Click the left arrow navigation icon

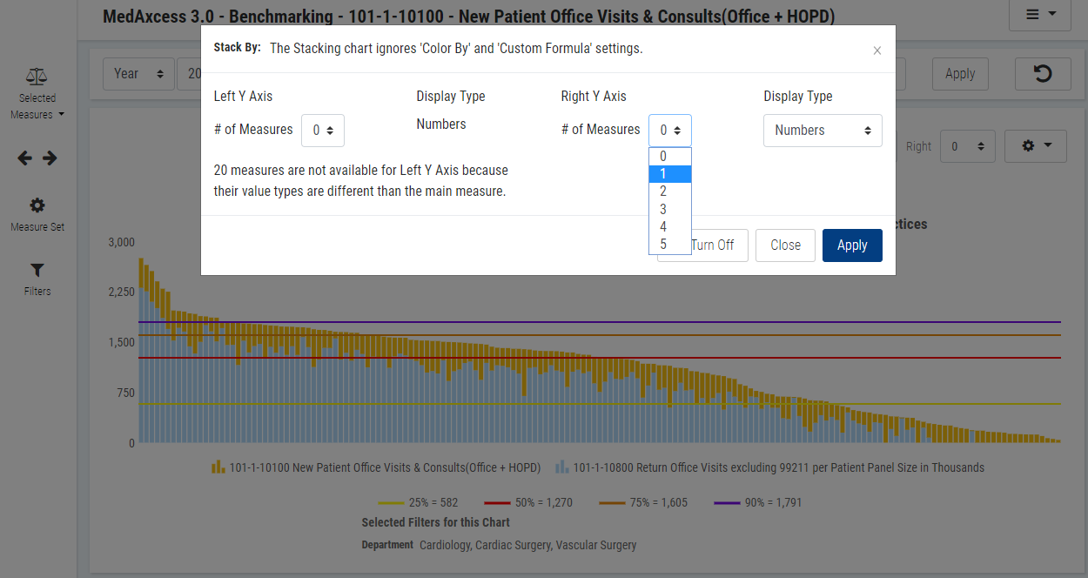tap(25, 158)
